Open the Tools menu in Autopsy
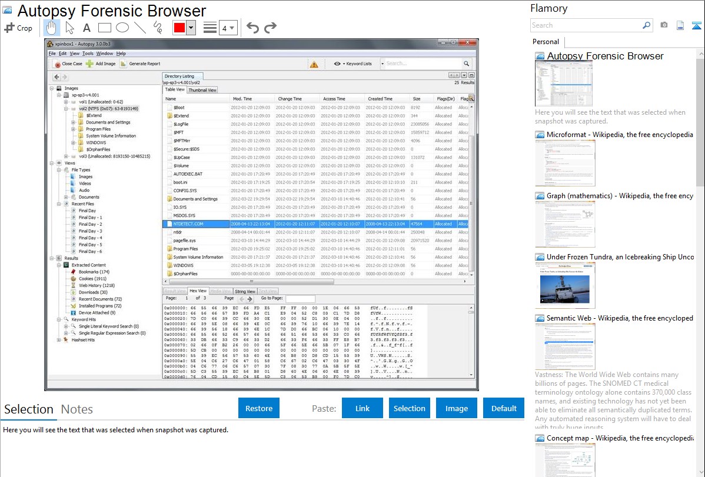 (x=88, y=54)
